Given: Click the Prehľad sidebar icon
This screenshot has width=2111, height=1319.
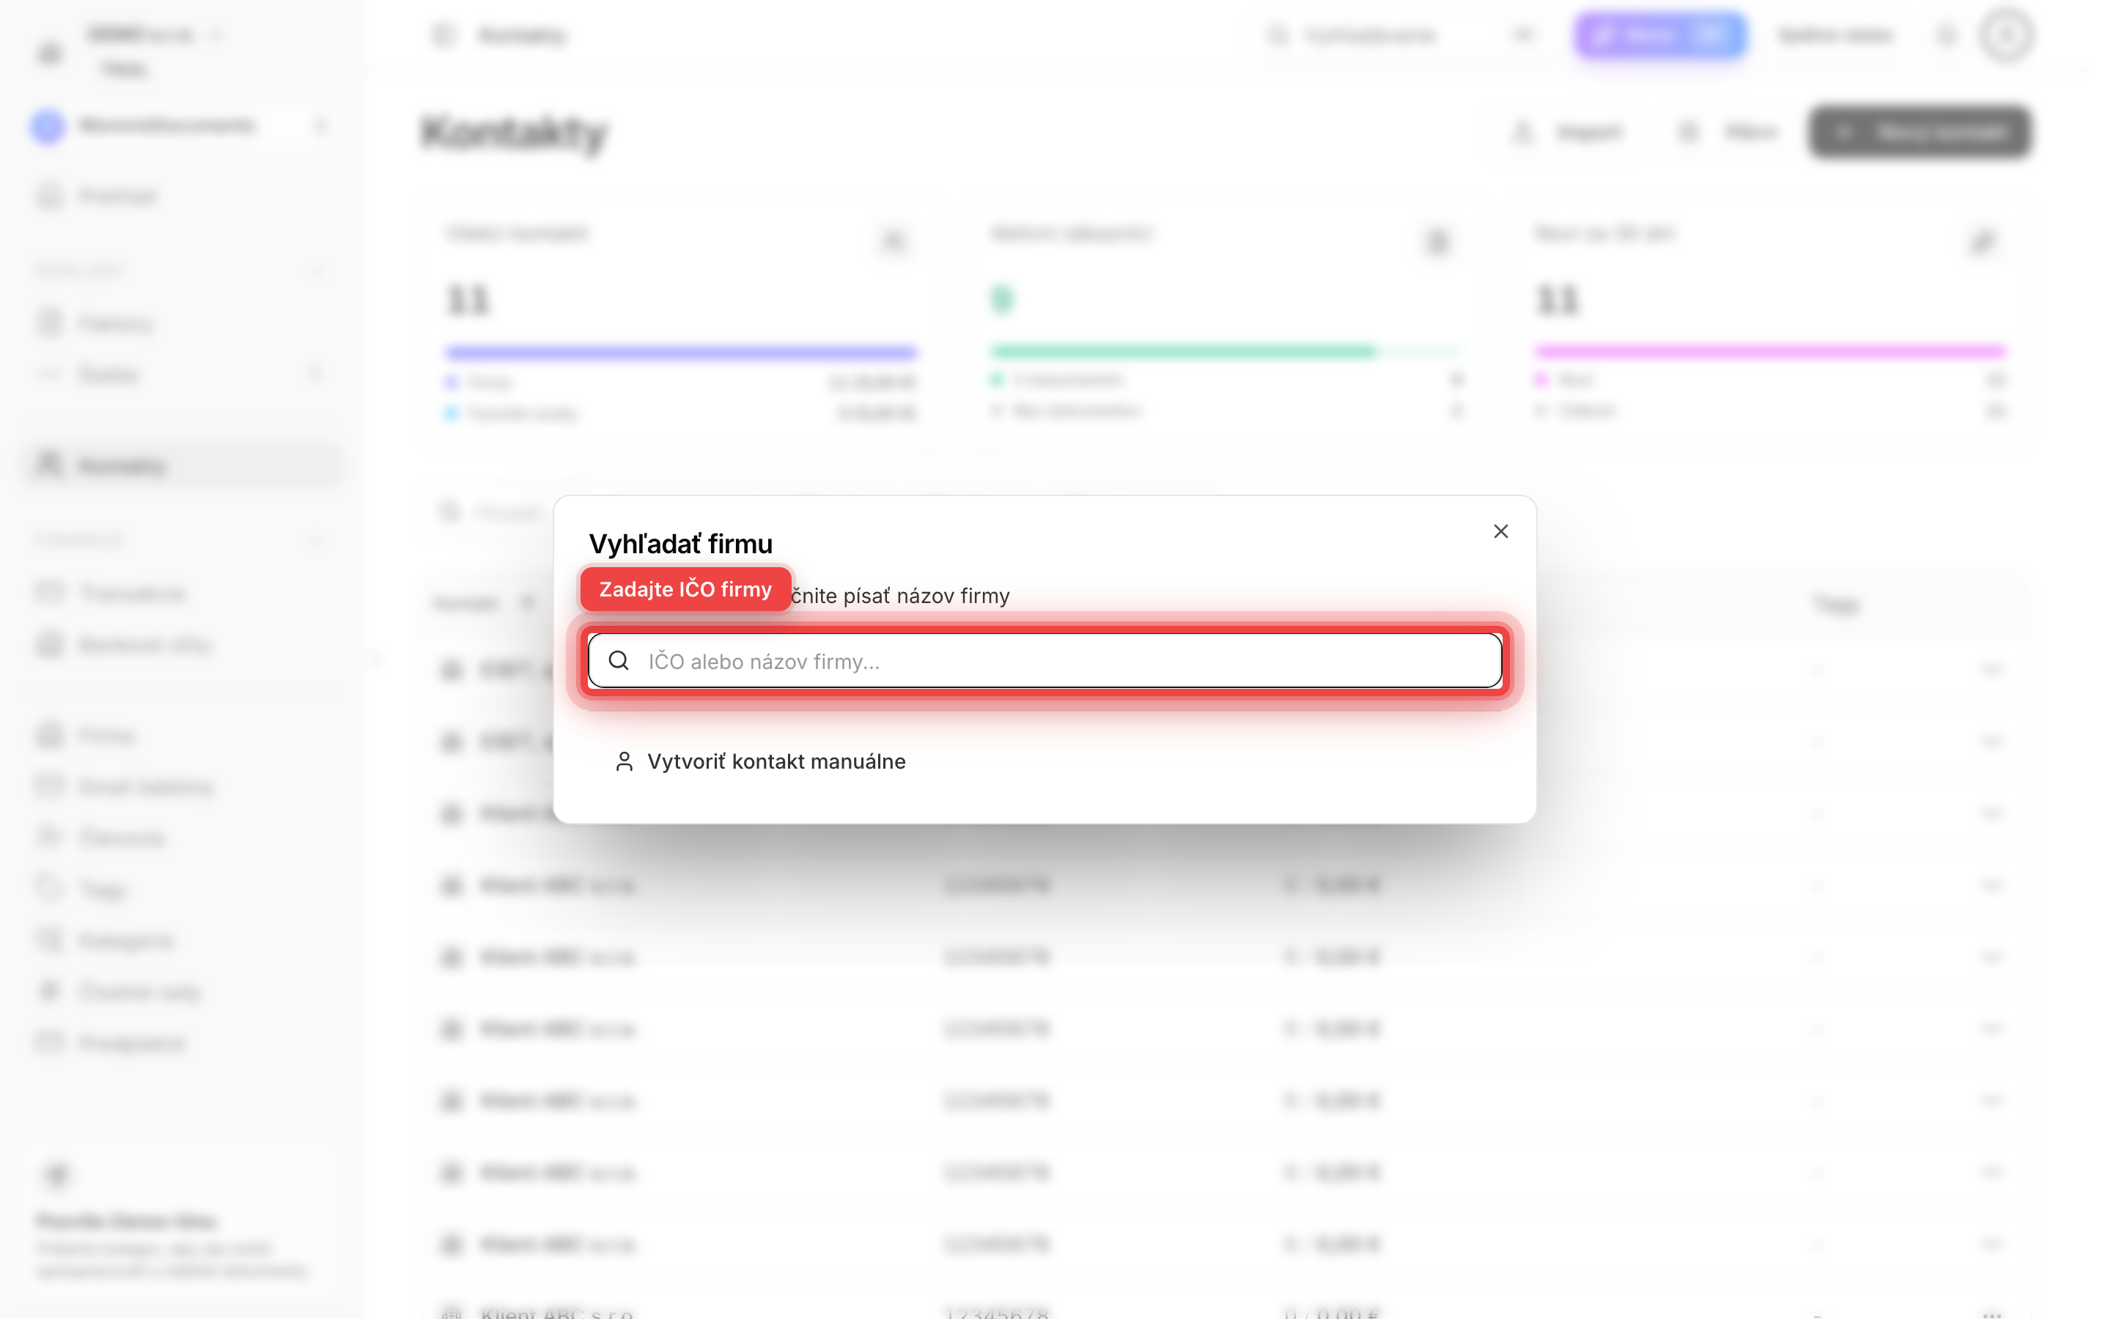Looking at the screenshot, I should (x=51, y=196).
